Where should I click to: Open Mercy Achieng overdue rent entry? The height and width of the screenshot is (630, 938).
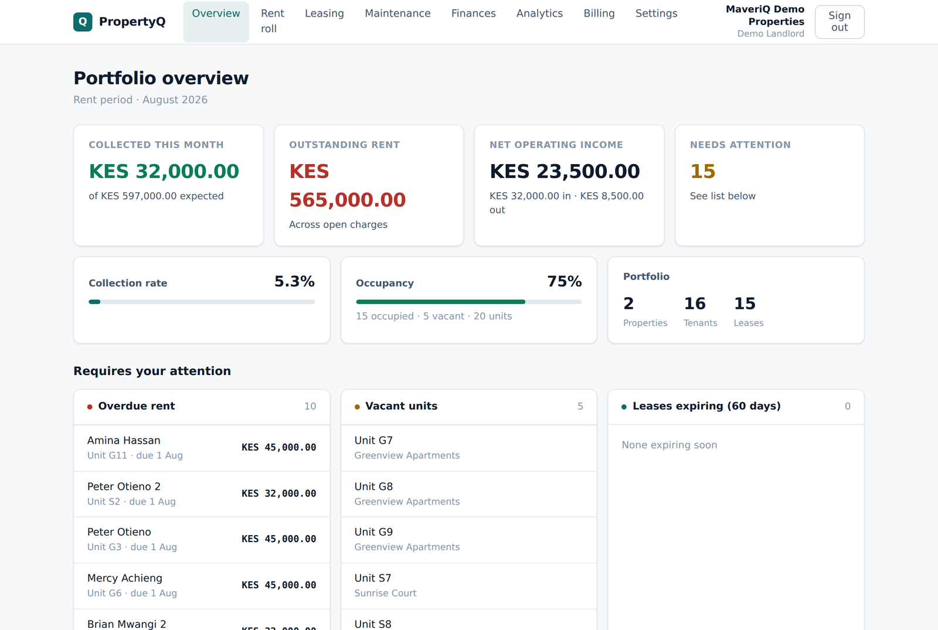[x=202, y=585]
